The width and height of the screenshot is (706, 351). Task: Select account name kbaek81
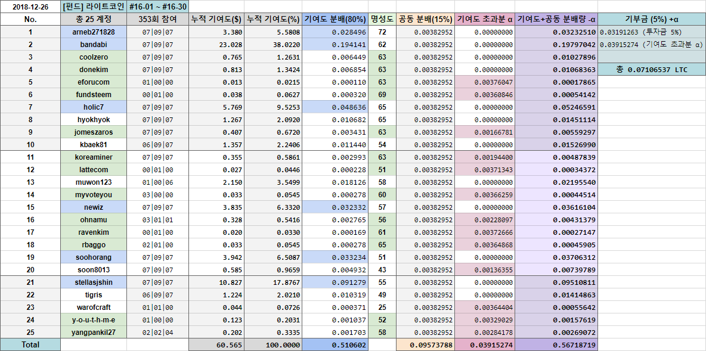(94, 144)
